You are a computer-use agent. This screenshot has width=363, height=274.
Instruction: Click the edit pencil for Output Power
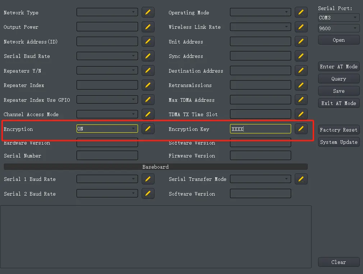point(148,27)
